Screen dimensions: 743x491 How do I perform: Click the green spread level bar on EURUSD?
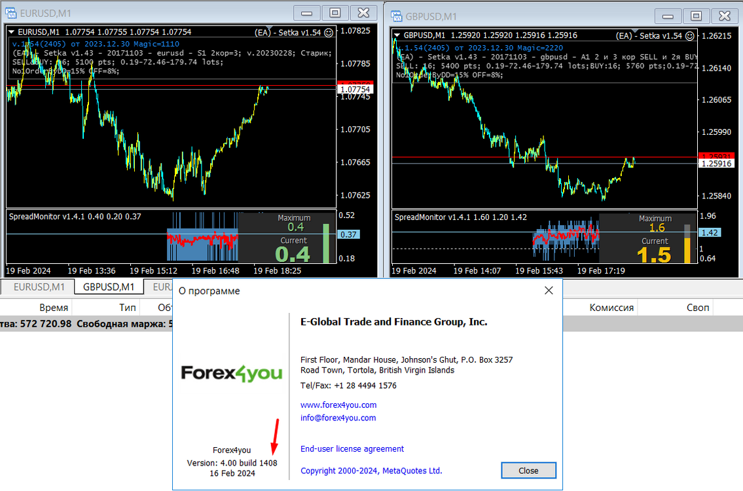tap(326, 243)
